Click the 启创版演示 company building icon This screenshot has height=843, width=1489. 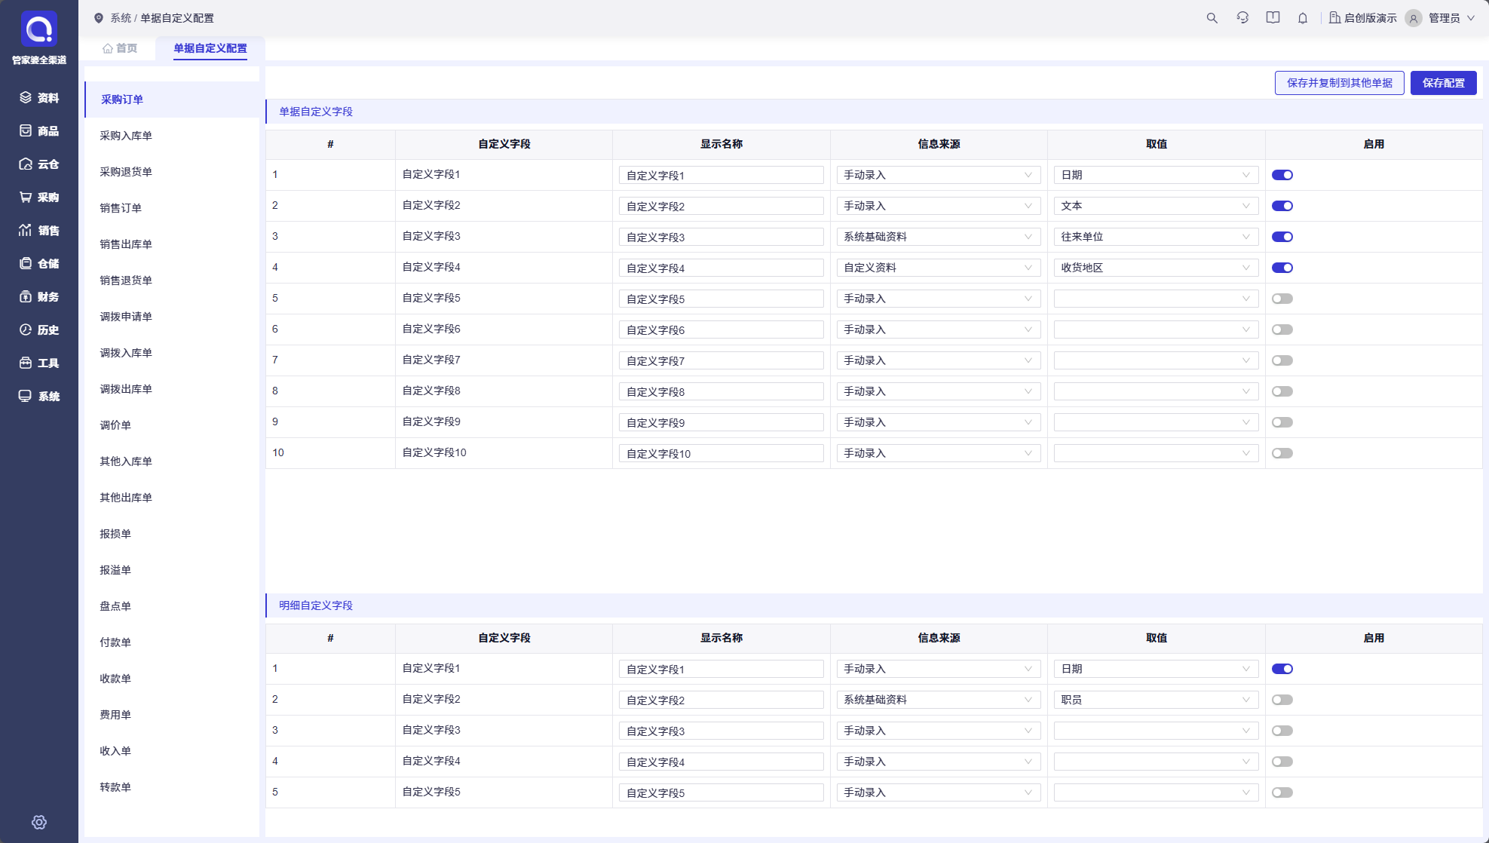point(1334,18)
